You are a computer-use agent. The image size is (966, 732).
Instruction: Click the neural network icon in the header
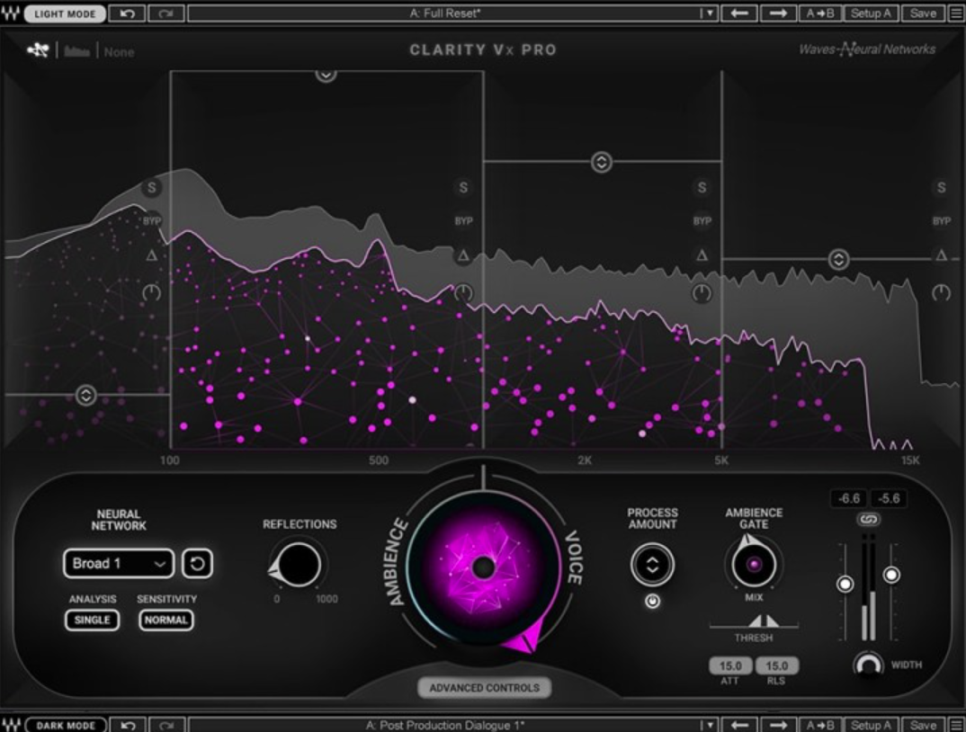[x=38, y=50]
